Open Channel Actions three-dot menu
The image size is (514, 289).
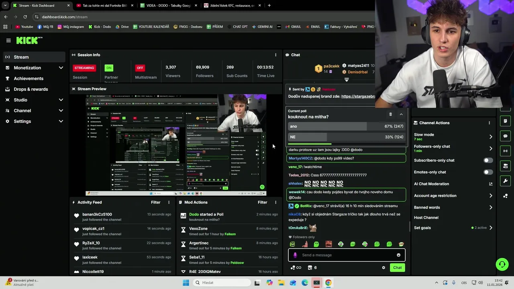point(489,123)
